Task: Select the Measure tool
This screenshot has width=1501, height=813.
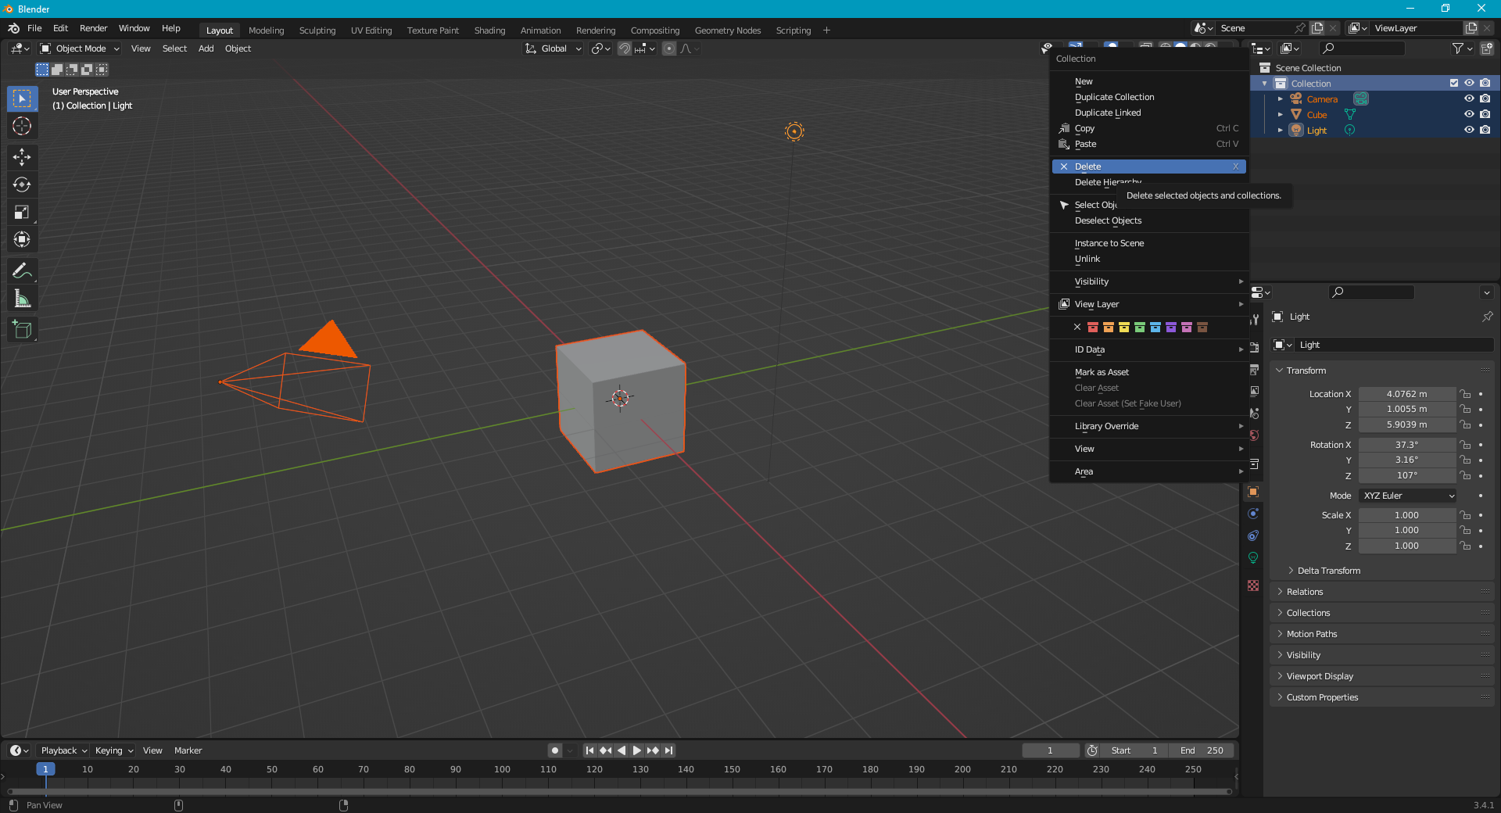Action: point(22,299)
